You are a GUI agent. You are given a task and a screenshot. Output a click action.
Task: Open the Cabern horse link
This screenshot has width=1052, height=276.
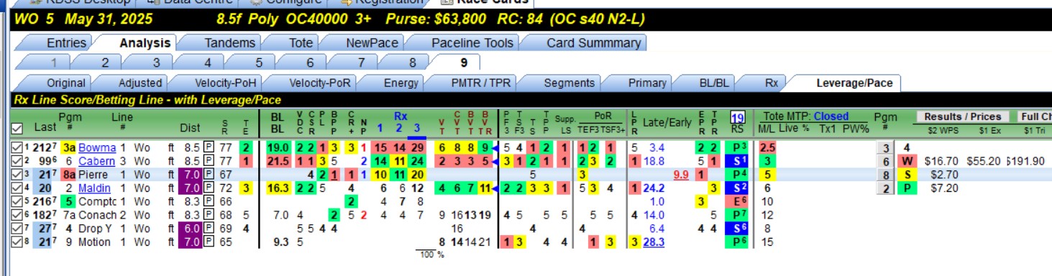(97, 161)
